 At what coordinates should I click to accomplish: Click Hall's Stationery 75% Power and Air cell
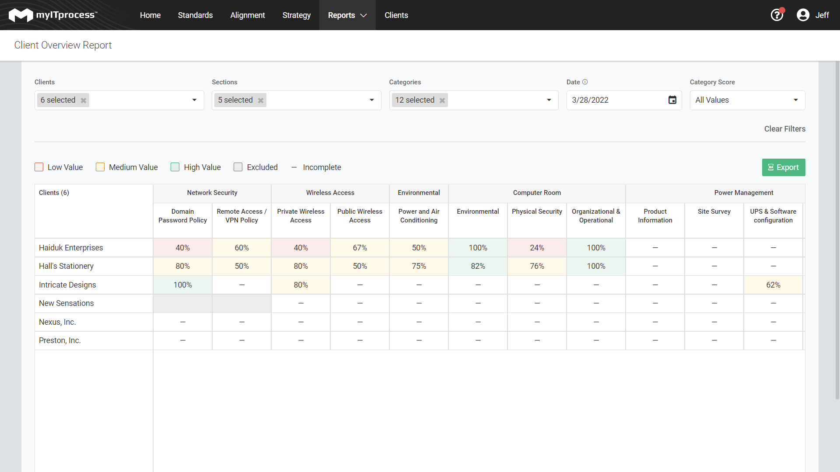coord(419,266)
